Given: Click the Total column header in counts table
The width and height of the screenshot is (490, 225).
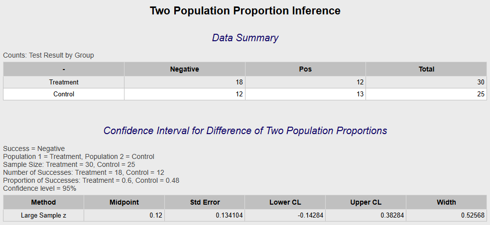Looking at the screenshot, I should (426, 69).
